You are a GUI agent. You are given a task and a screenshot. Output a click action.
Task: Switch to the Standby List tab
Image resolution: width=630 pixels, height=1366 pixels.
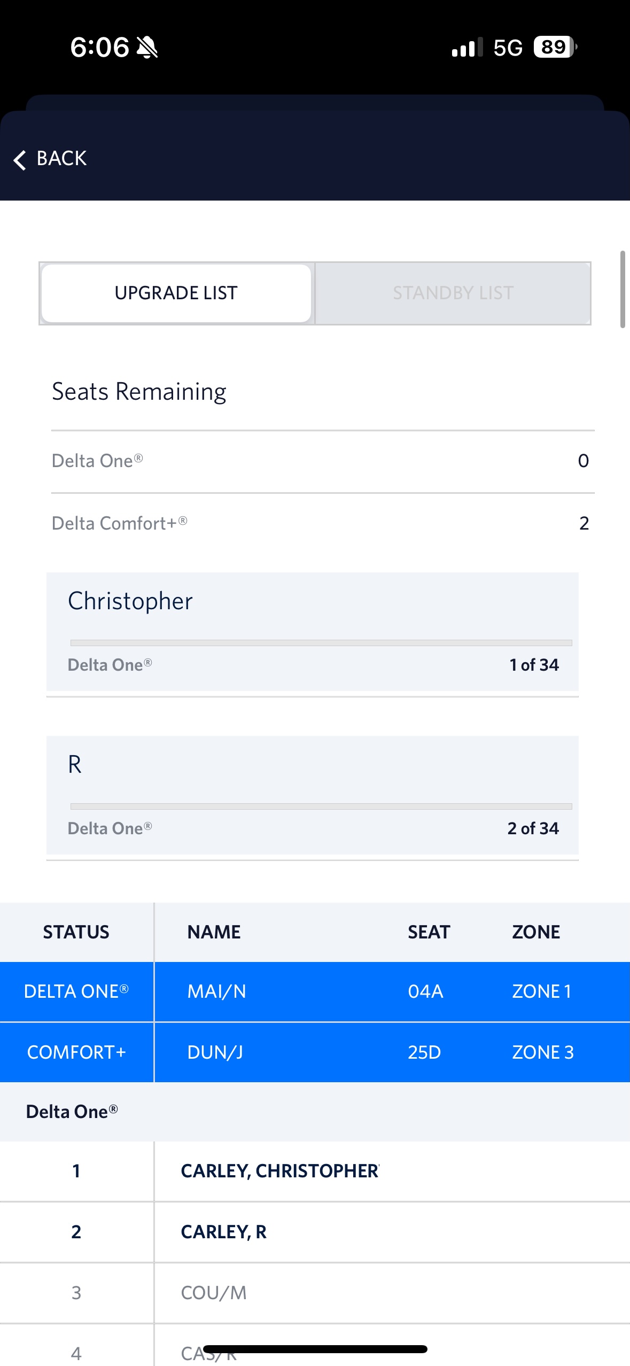(453, 293)
